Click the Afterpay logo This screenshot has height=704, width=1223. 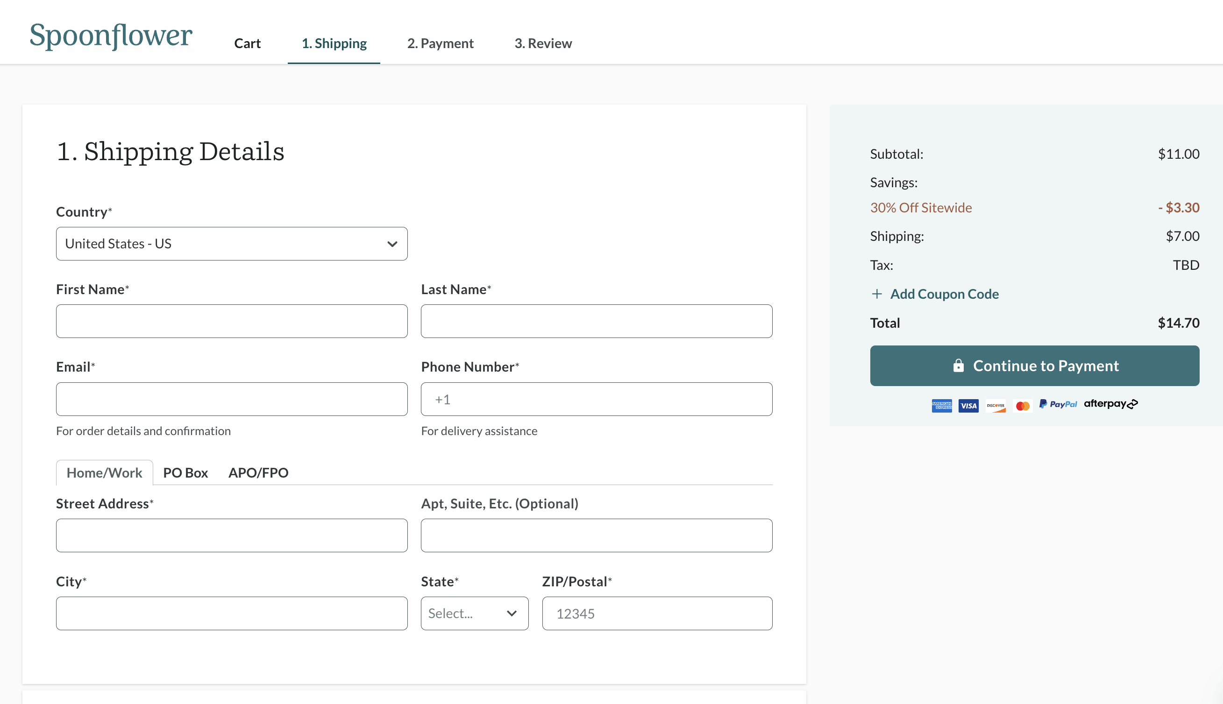[x=1111, y=404]
